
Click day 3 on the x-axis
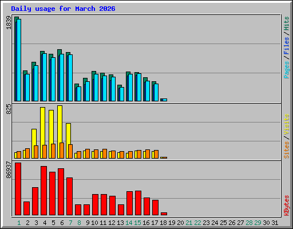pos(36,223)
